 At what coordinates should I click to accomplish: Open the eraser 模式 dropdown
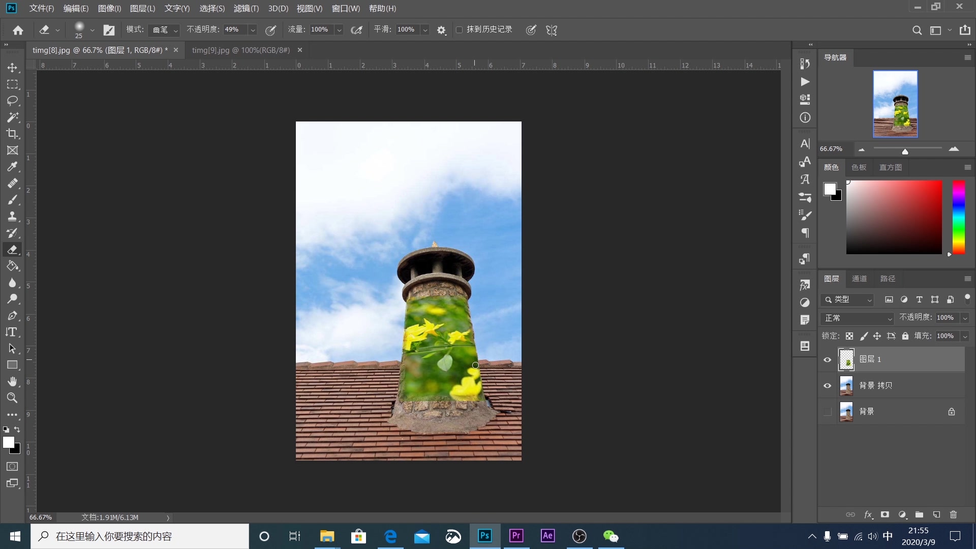point(164,30)
